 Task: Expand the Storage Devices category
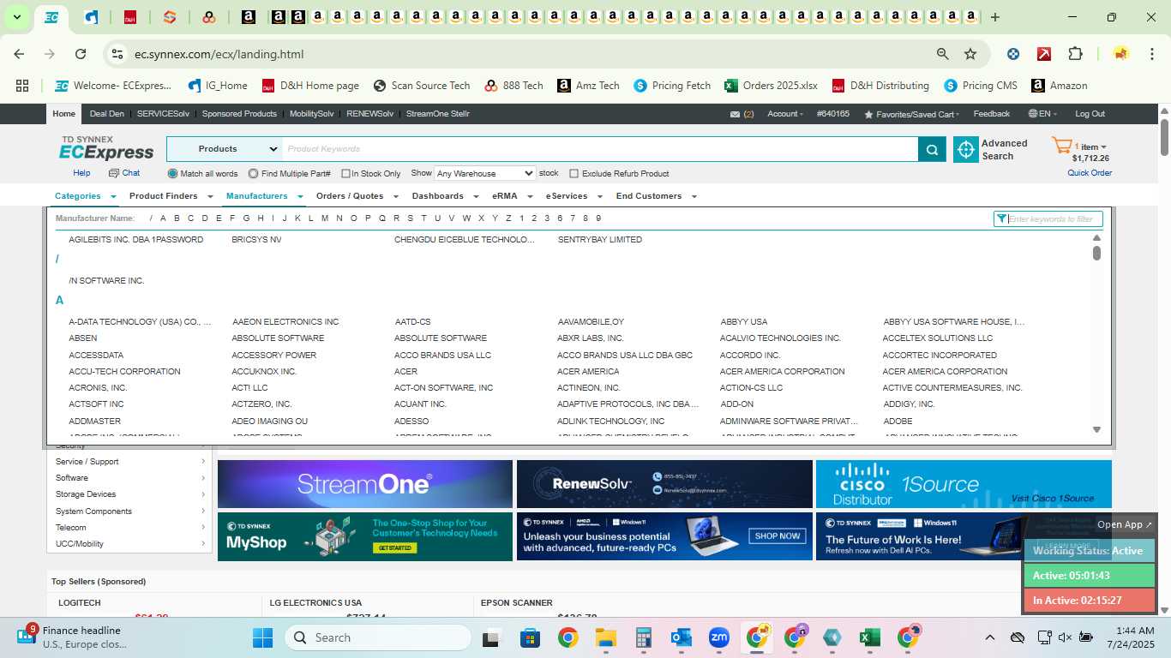point(130,494)
